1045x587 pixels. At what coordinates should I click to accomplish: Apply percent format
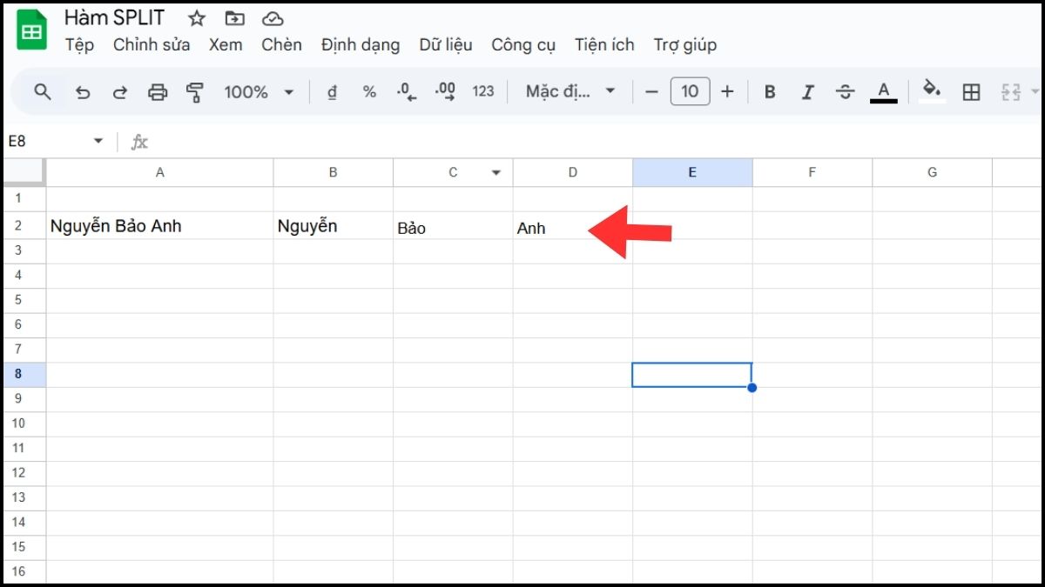click(368, 91)
